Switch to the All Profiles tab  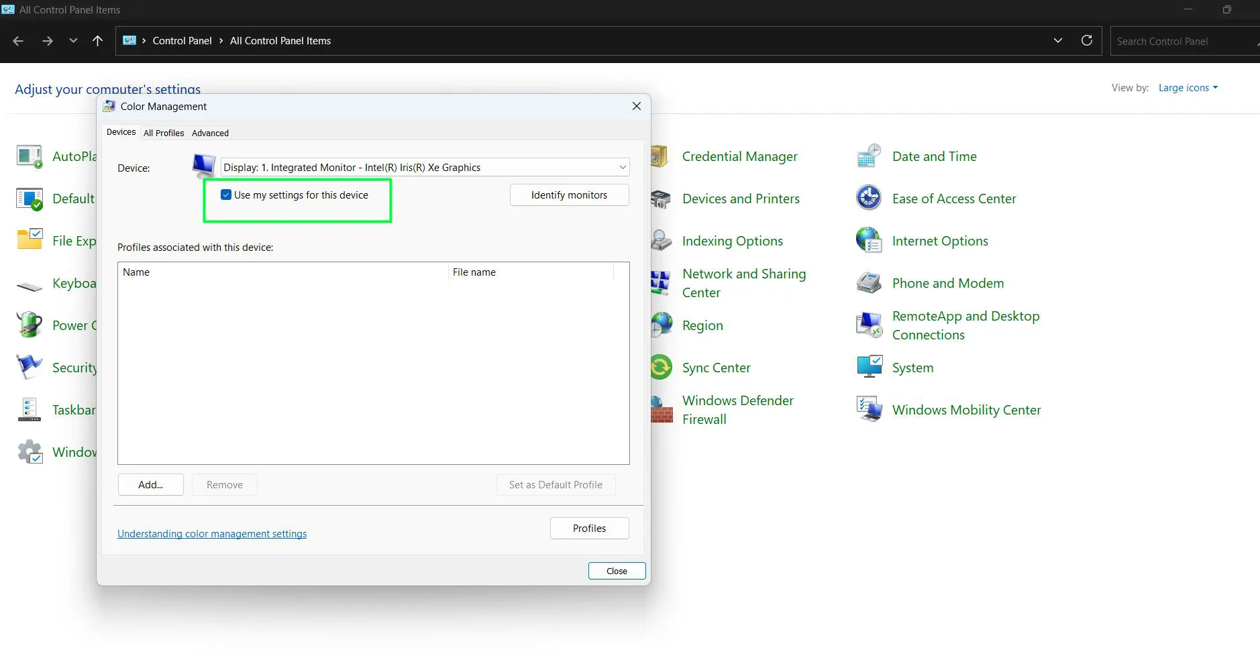click(x=163, y=133)
